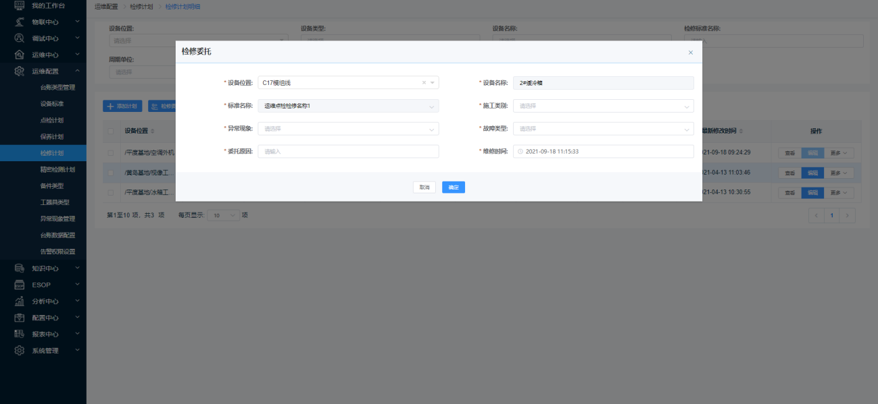Click the 确定 confirm button

454,187
